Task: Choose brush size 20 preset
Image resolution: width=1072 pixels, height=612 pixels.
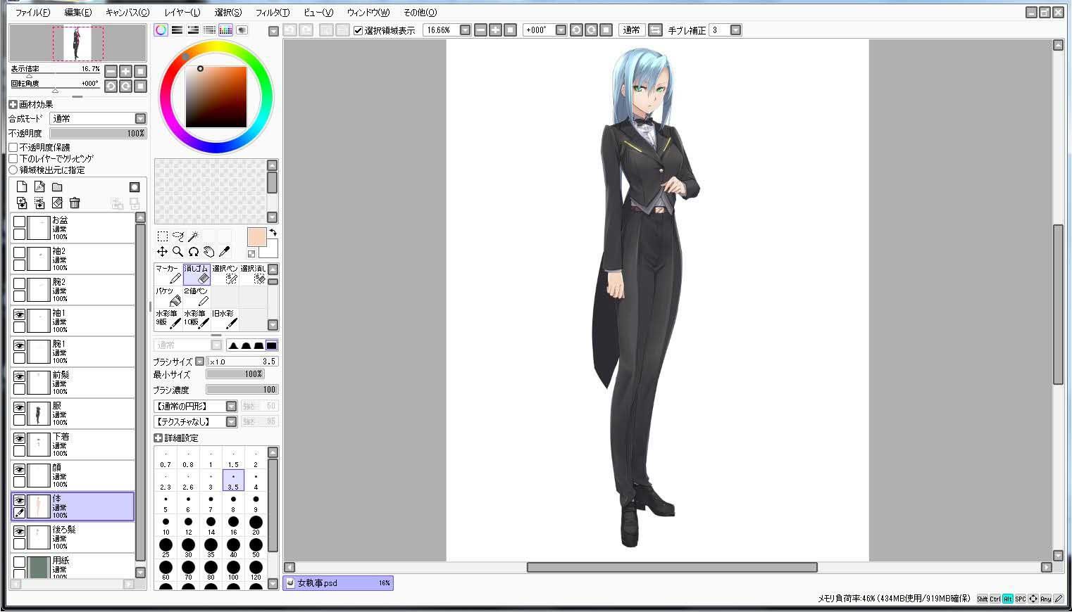Action: 256,525
